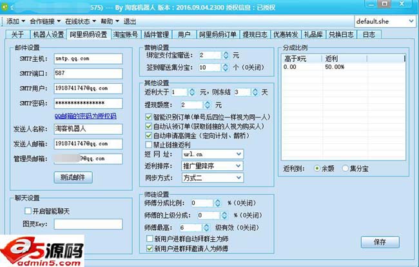
Task: Click the 测试邮件 button
Action: tap(73, 177)
